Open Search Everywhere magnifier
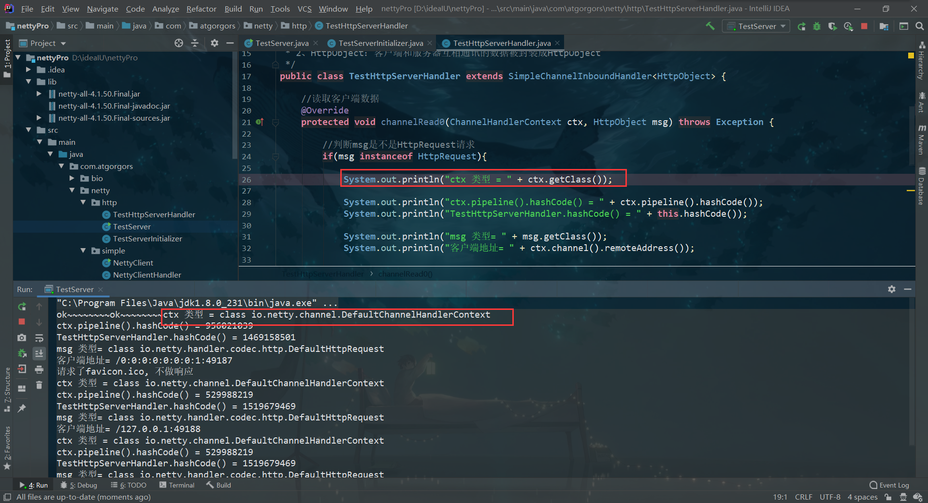The height and width of the screenshot is (503, 928). (920, 26)
